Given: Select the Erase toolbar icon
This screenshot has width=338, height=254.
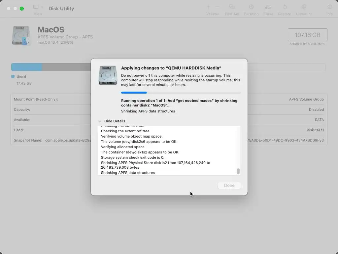Looking at the screenshot, I should coord(268,7).
